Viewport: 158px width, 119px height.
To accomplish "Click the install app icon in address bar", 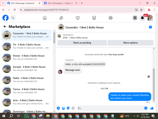I will coord(136,10).
